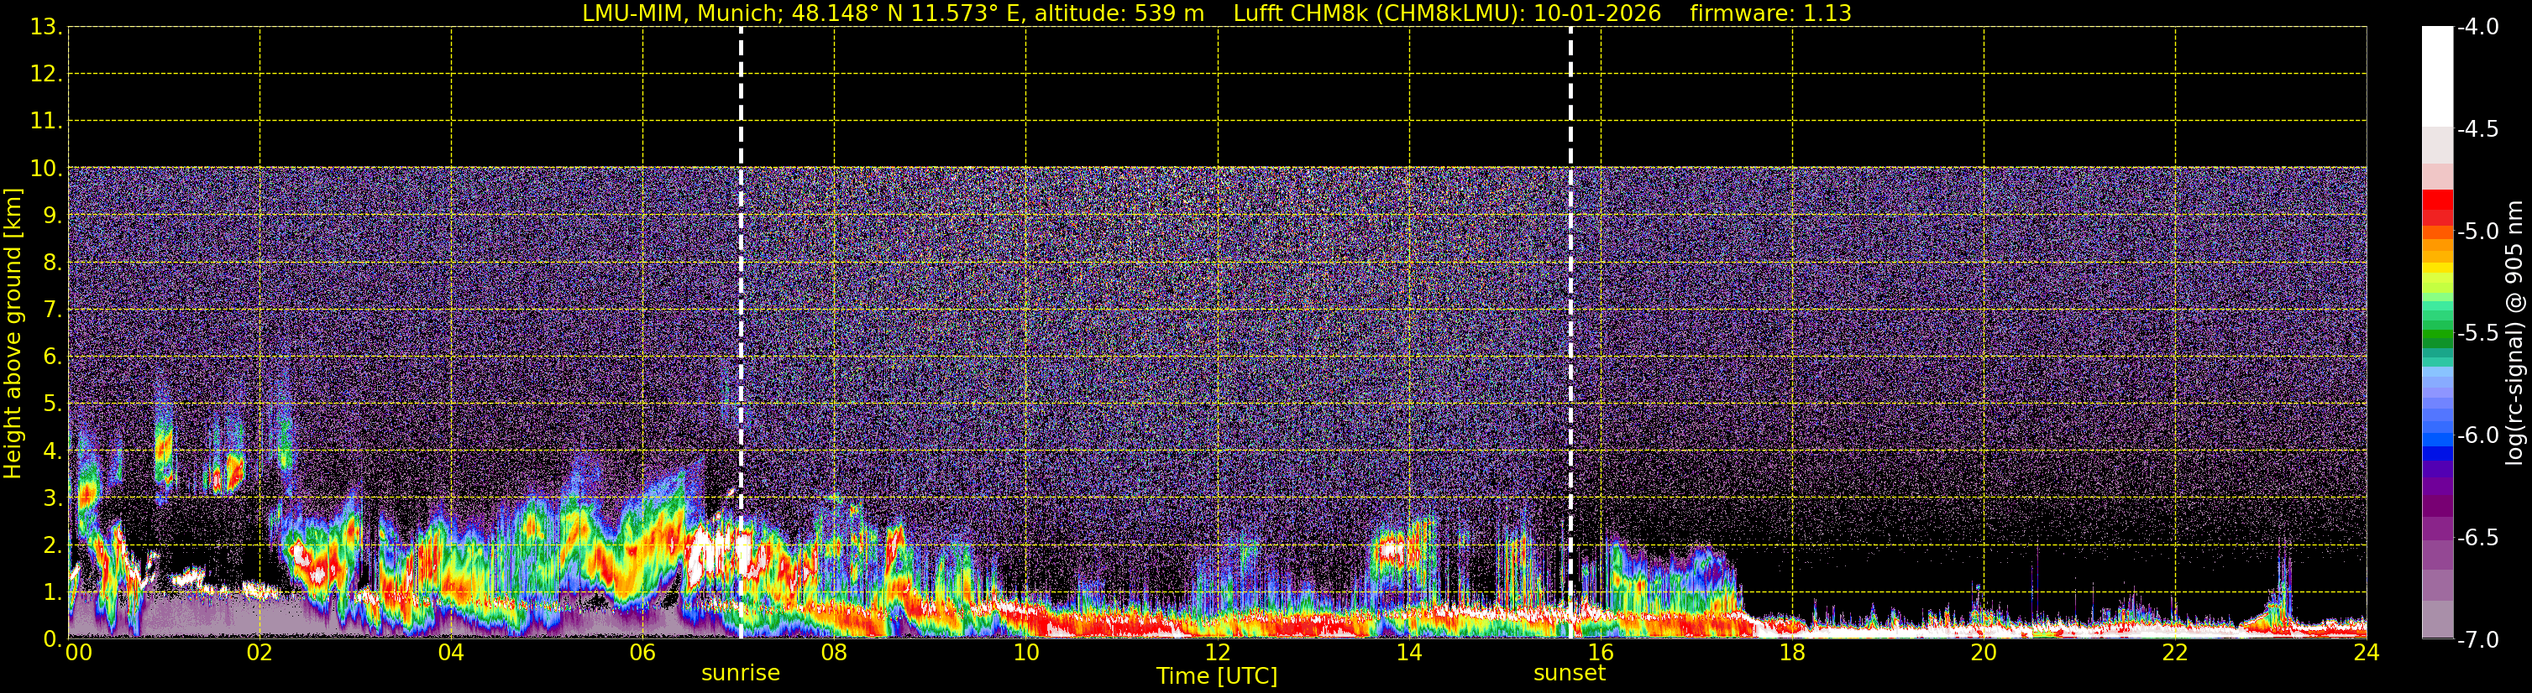This screenshot has width=2532, height=693.
Task: Click the time axis tick "14"
Action: pyautogui.click(x=1409, y=653)
